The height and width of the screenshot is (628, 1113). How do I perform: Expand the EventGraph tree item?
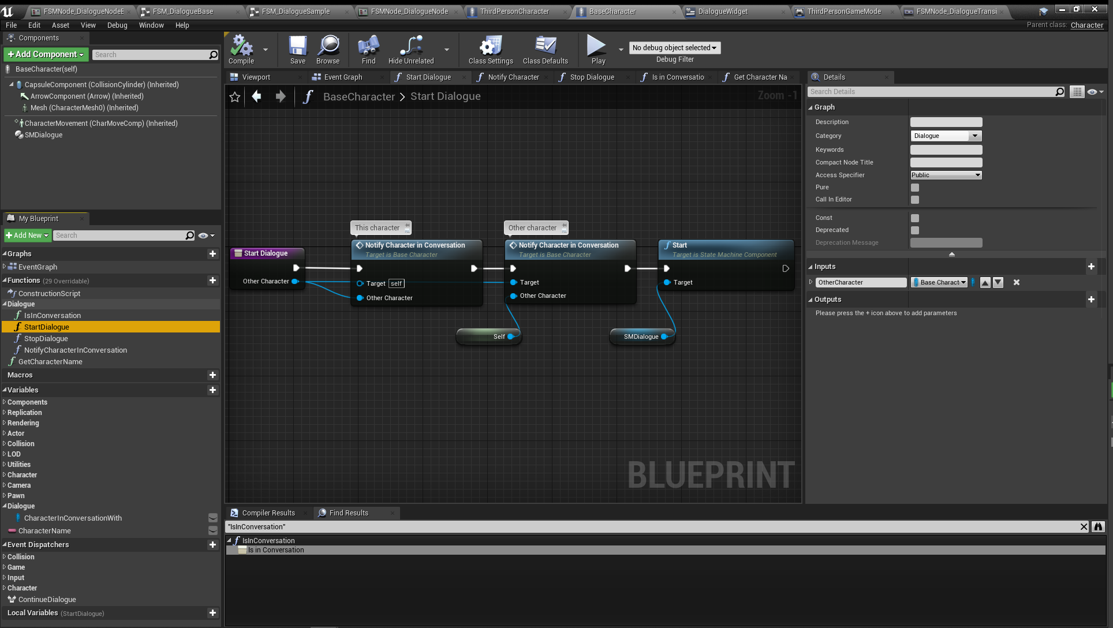pyautogui.click(x=5, y=267)
